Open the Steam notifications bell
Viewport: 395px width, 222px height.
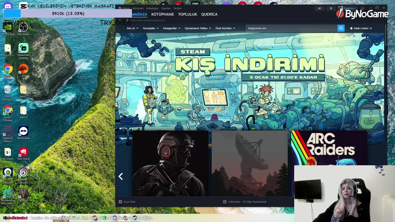point(331,8)
